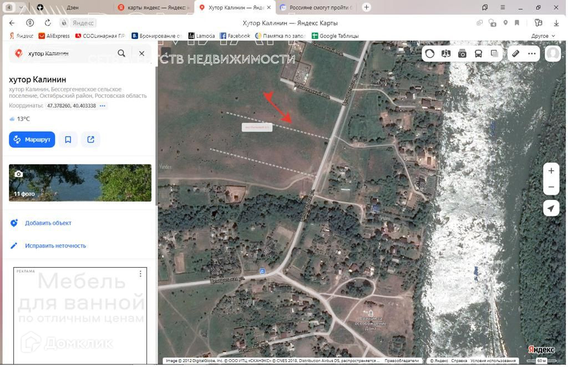This screenshot has width=568, height=367.
Task: Zoom in on the map with plus button
Action: click(x=551, y=171)
